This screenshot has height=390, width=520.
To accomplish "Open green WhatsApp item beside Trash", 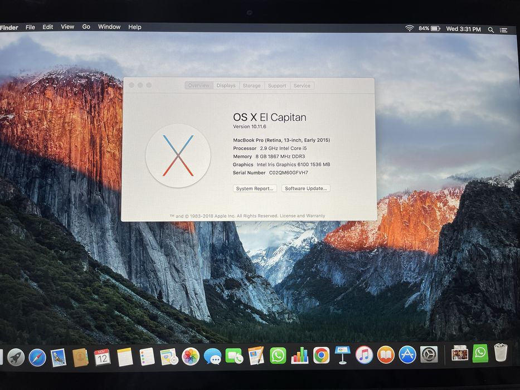I will coord(480,353).
